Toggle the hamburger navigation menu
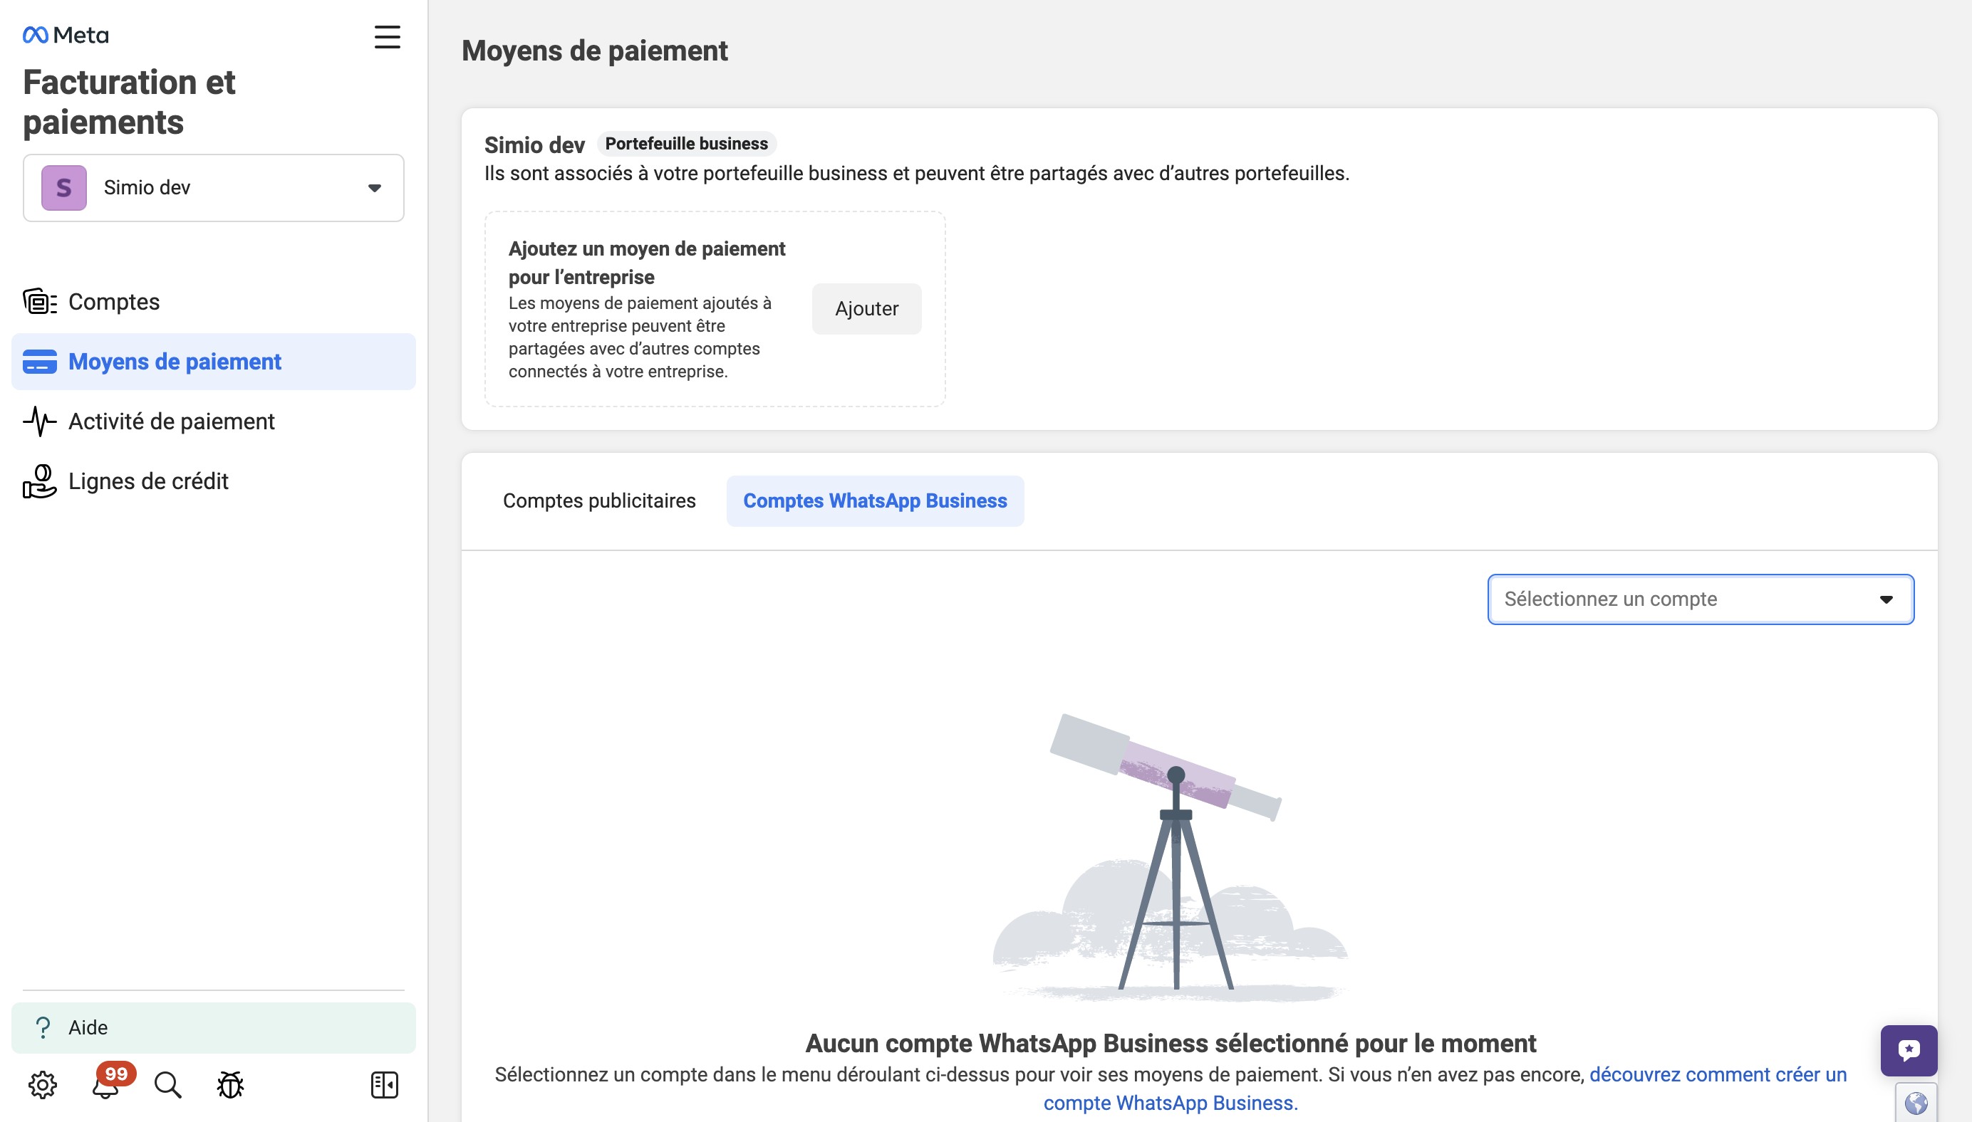 coord(387,37)
